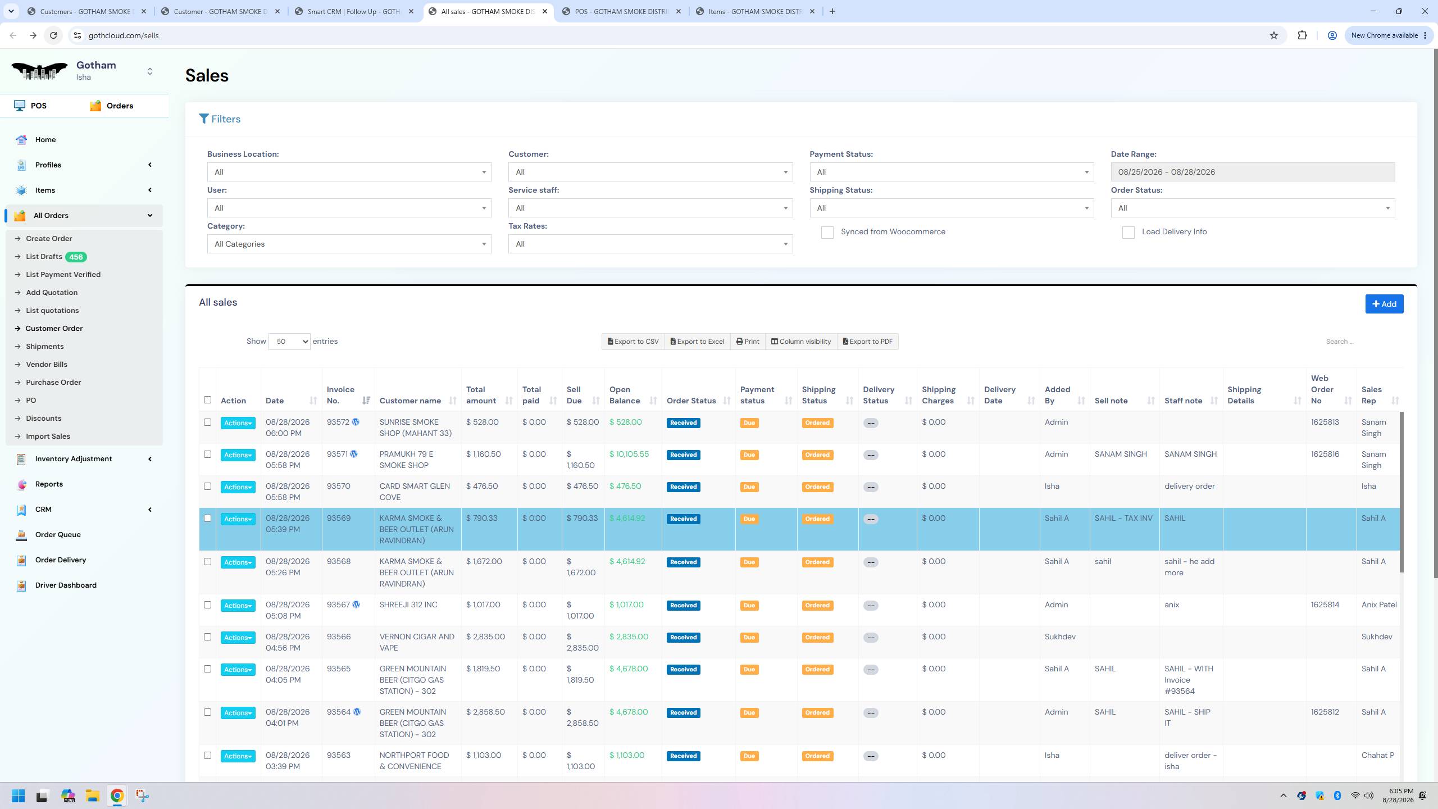Open the Payment Status dropdown

pyautogui.click(x=952, y=172)
